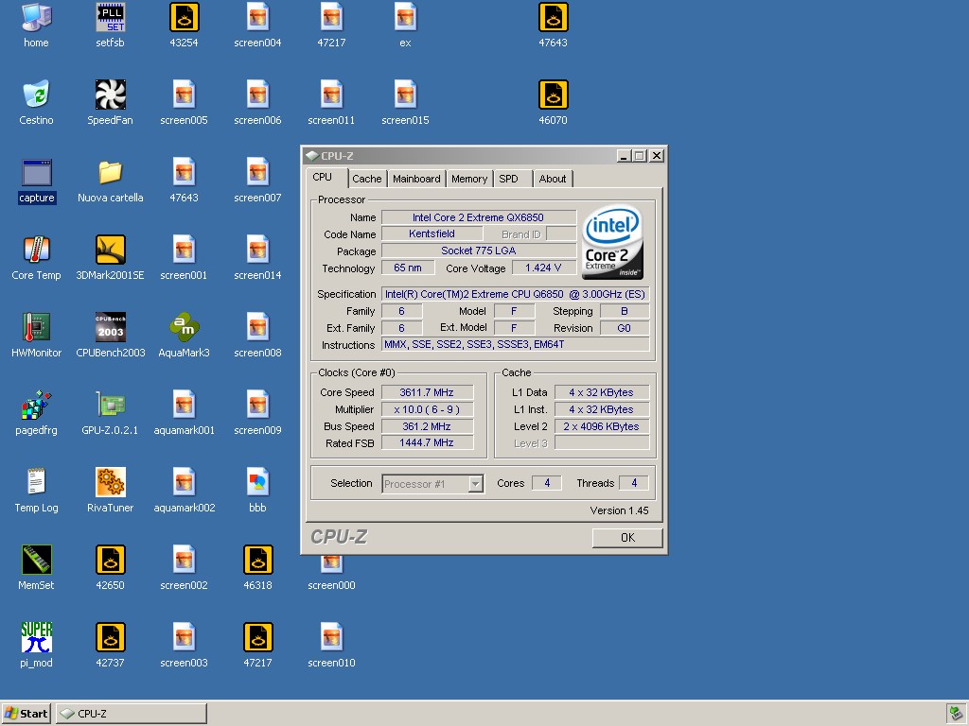Click the Socket 775 LGA package value
Viewport: 969px width, 726px height.
479,251
